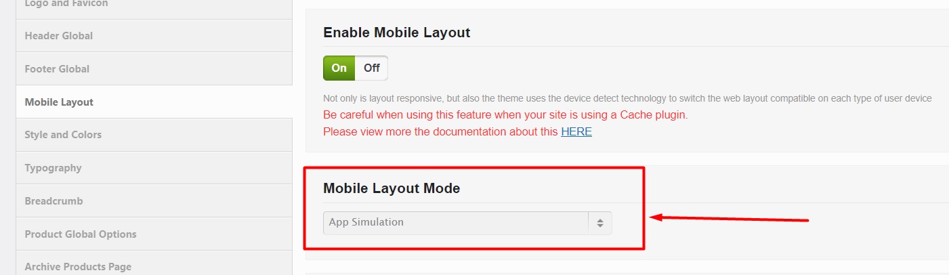This screenshot has height=275, width=949.
Task: Click the red Cache plugin warning text
Action: (x=505, y=114)
